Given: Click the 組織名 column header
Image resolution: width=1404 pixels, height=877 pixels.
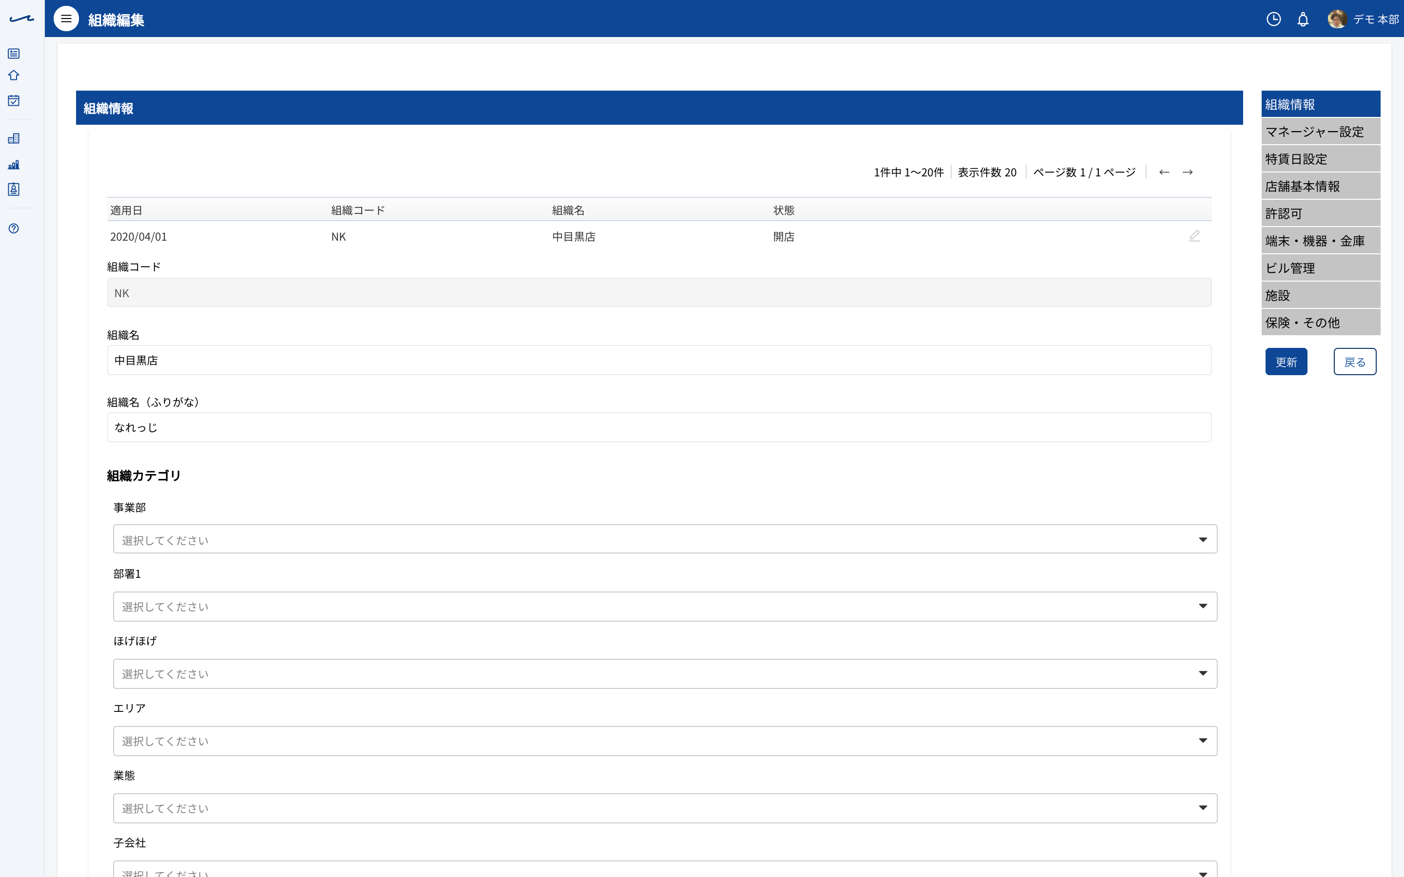Looking at the screenshot, I should 568,210.
